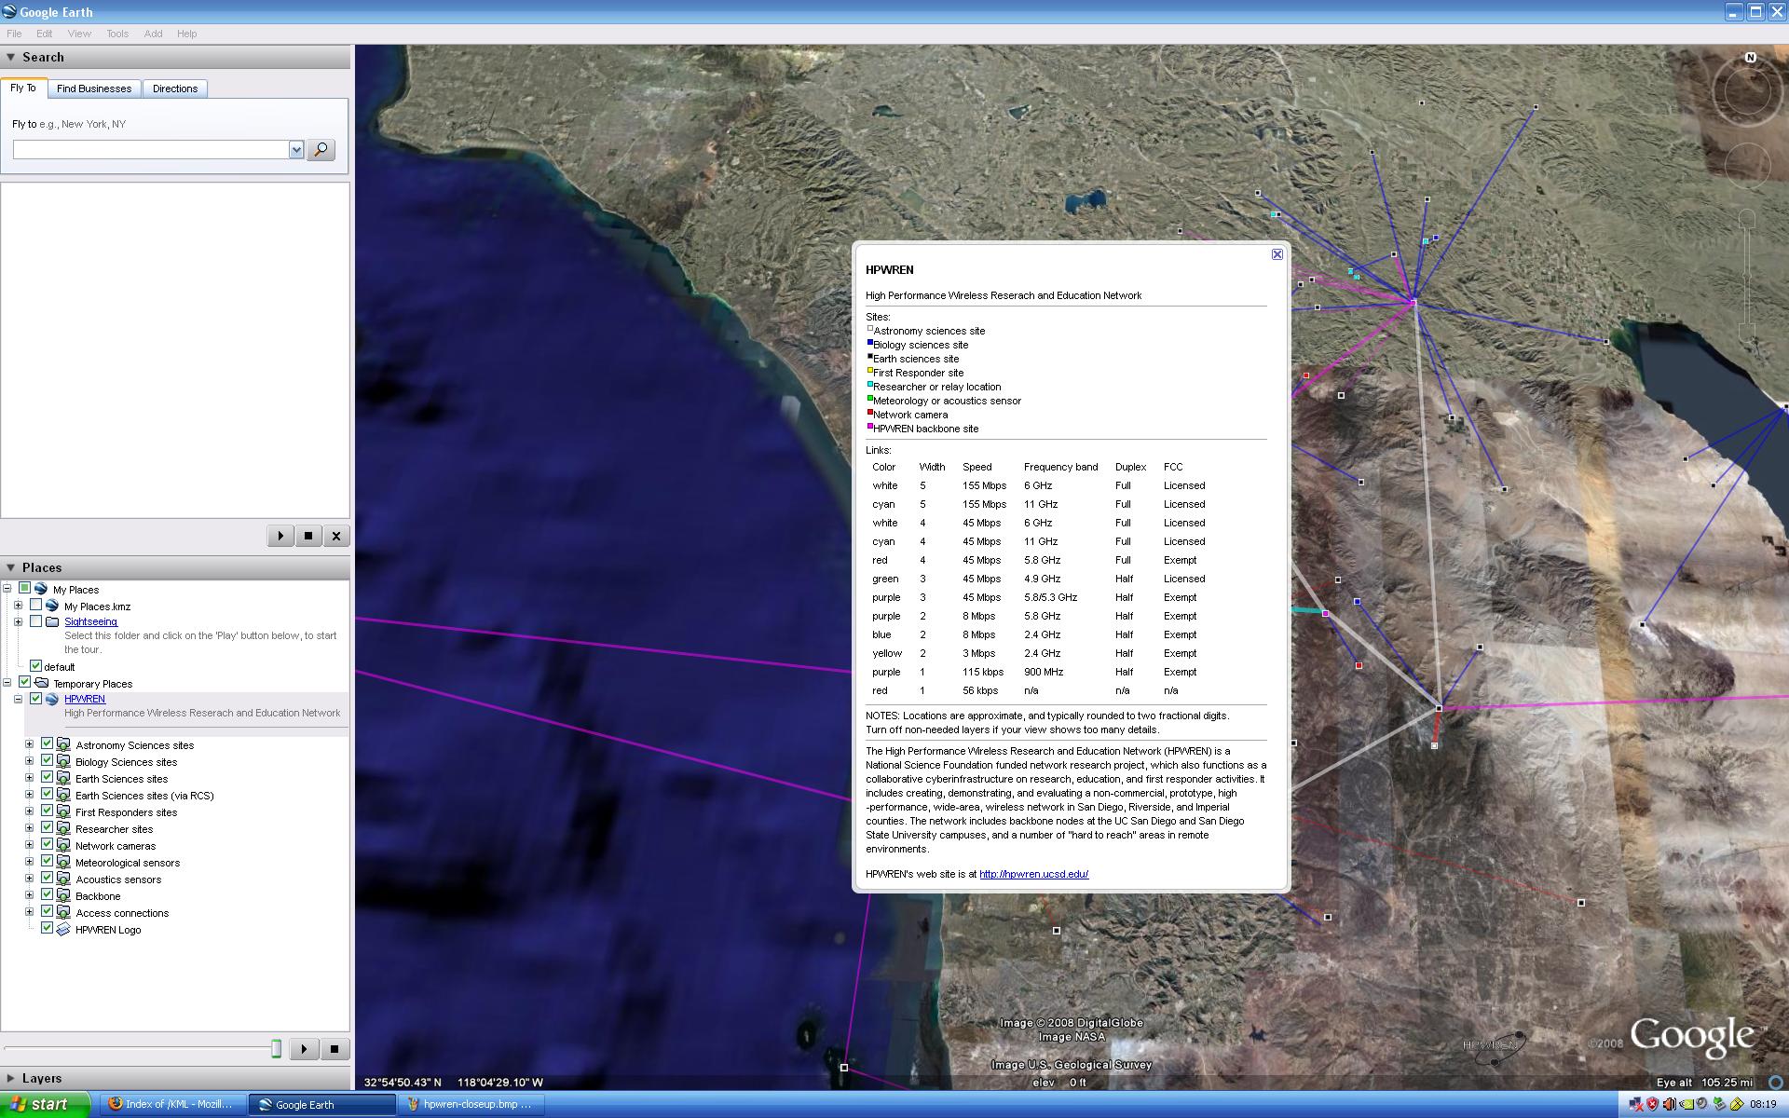Viewport: 1789px width, 1118px height.
Task: Collapse the HPWREN tree node
Action: (18, 699)
